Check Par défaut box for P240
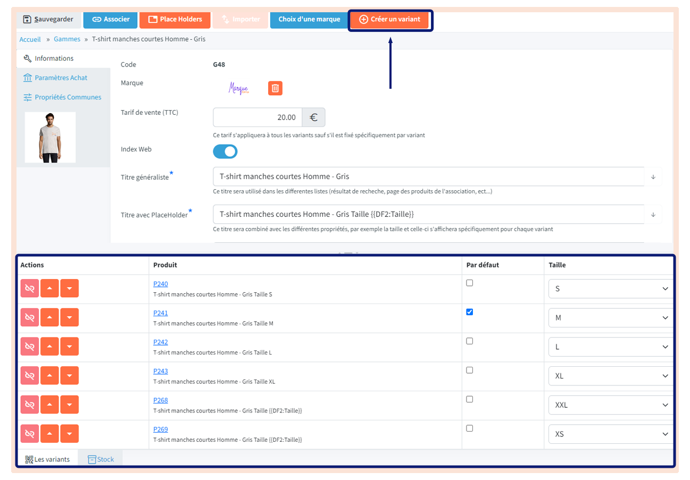The height and width of the screenshot is (480, 690). [469, 283]
